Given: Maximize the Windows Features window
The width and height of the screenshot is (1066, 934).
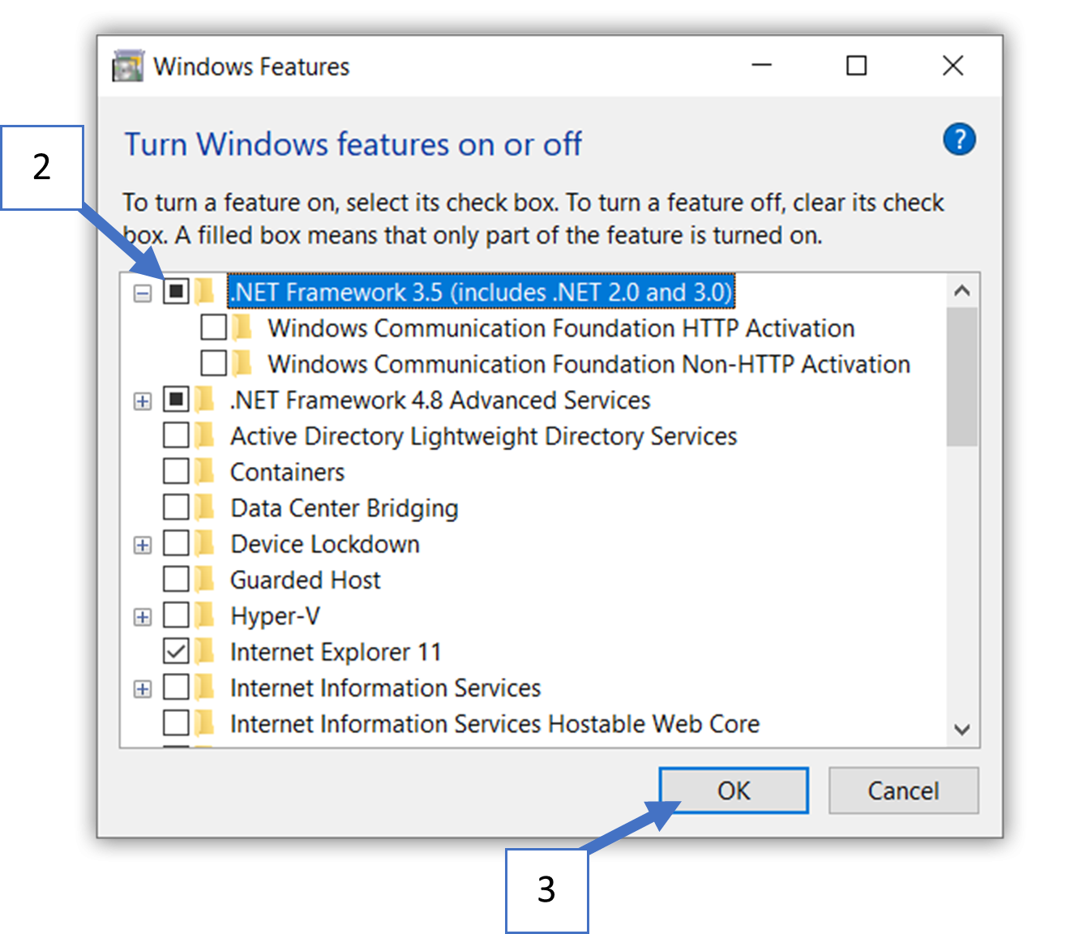Looking at the screenshot, I should pyautogui.click(x=856, y=66).
